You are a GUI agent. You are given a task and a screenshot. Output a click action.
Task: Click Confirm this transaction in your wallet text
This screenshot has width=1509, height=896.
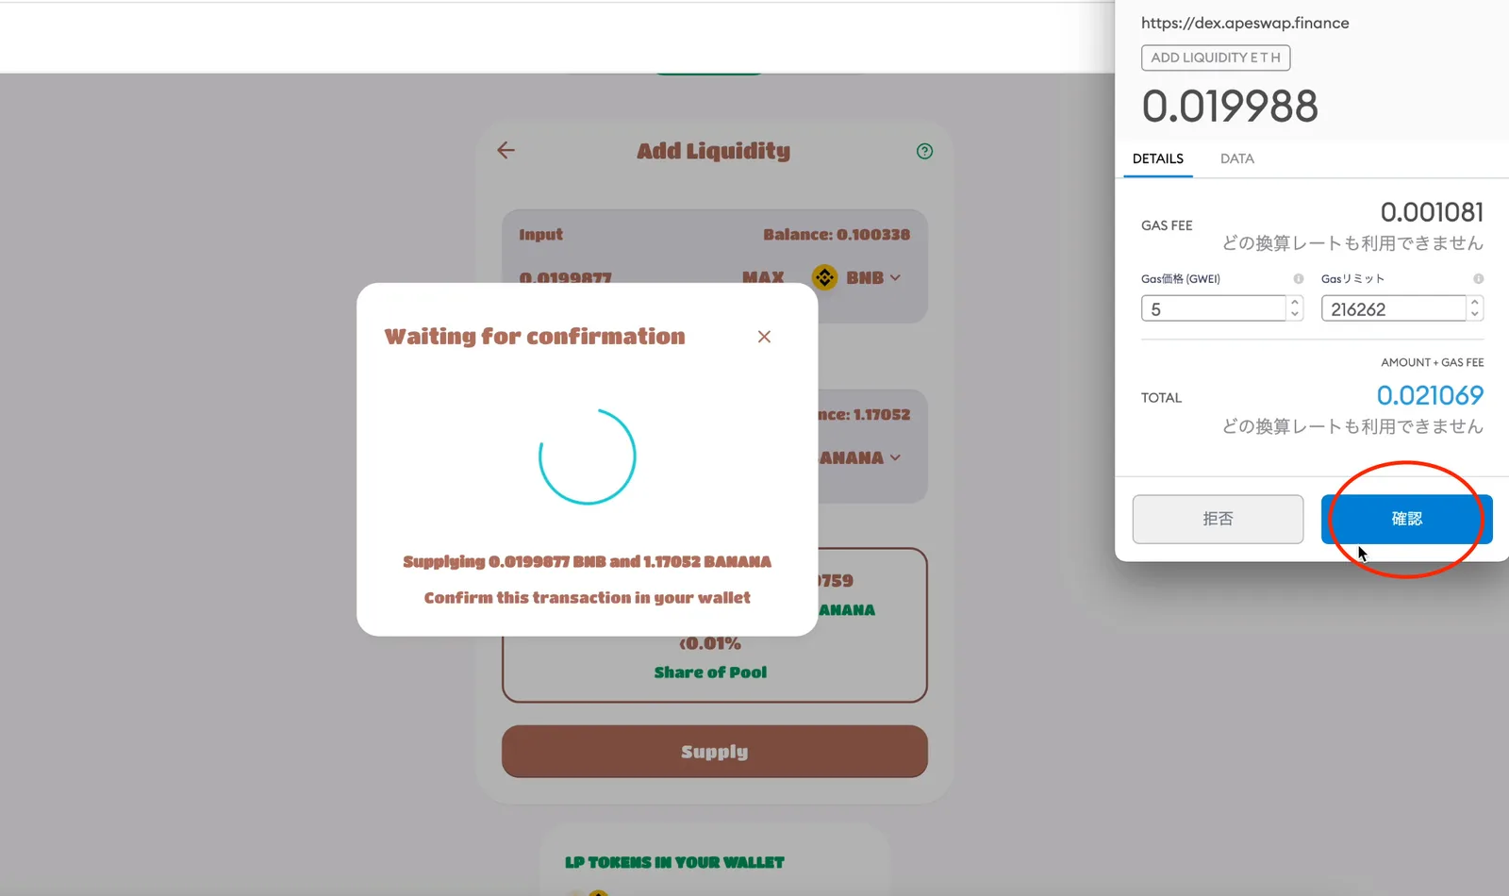(587, 598)
